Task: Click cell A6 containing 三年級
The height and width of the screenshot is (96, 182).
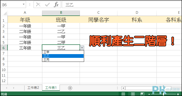Action: pyautogui.click(x=25, y=48)
